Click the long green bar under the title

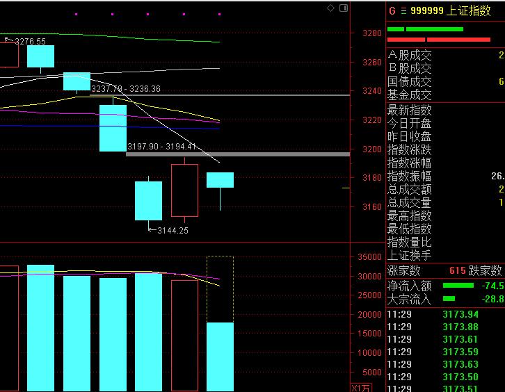(x=435, y=29)
